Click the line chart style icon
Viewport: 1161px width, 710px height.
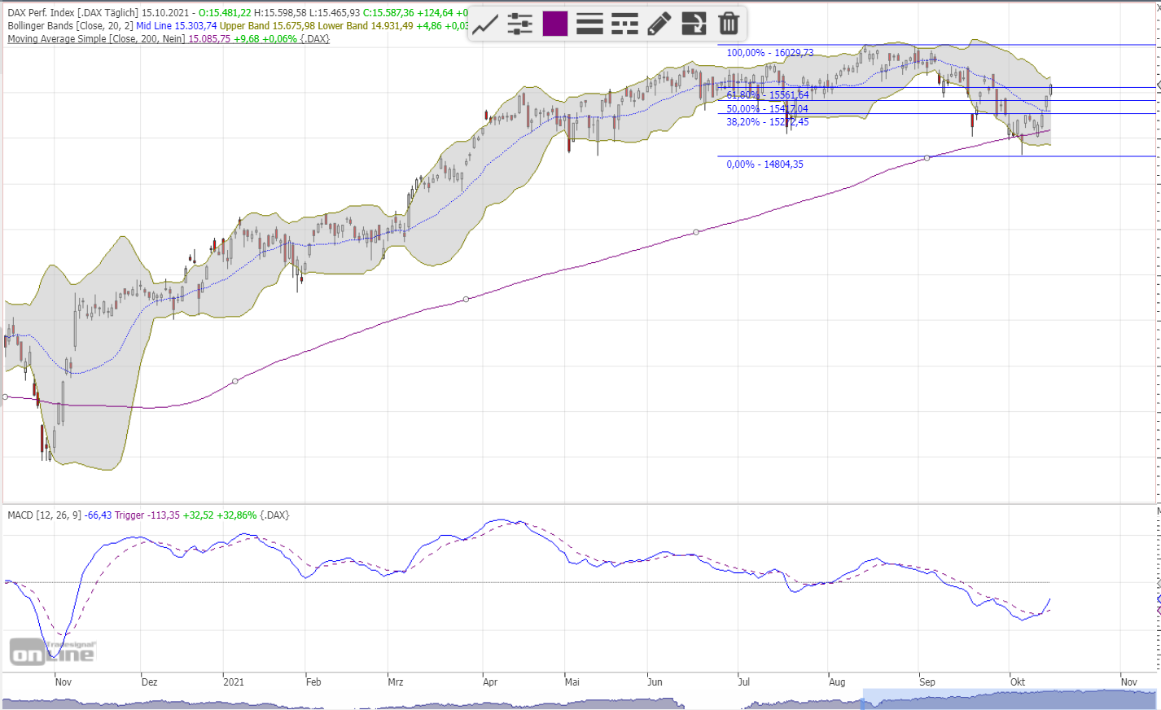click(485, 24)
